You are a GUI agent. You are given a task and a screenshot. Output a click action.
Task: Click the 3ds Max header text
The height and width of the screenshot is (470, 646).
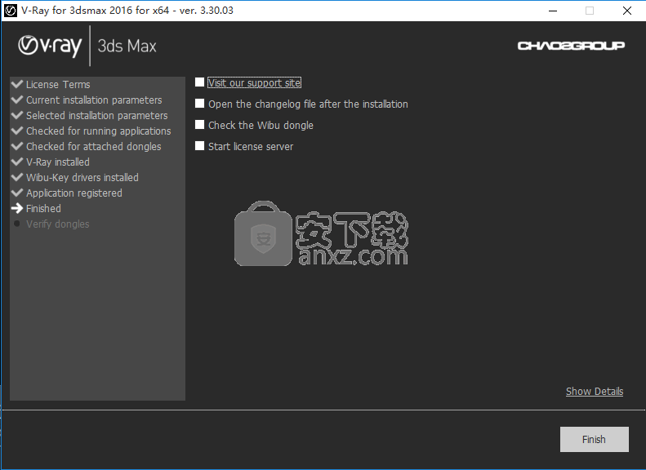(127, 46)
